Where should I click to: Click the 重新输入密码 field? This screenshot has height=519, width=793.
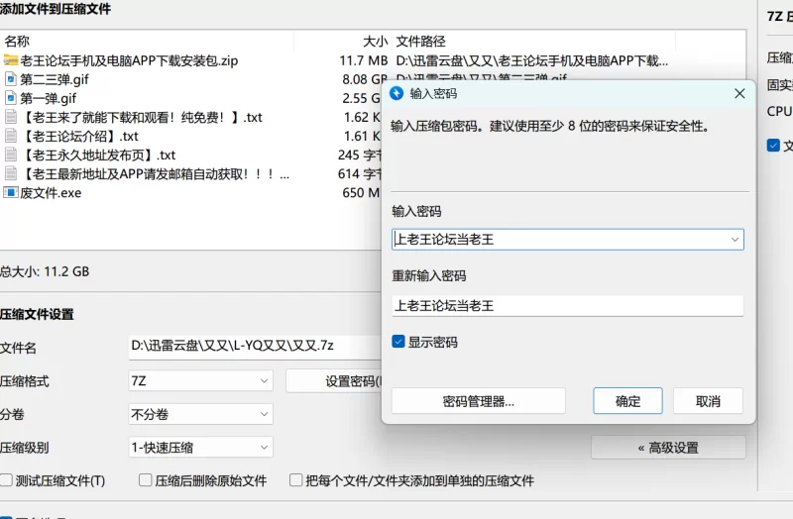click(567, 306)
